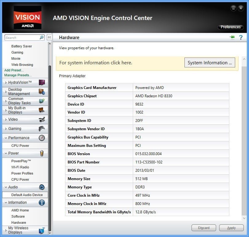Click the Add Preset link
The height and width of the screenshot is (237, 249).
click(14, 70)
